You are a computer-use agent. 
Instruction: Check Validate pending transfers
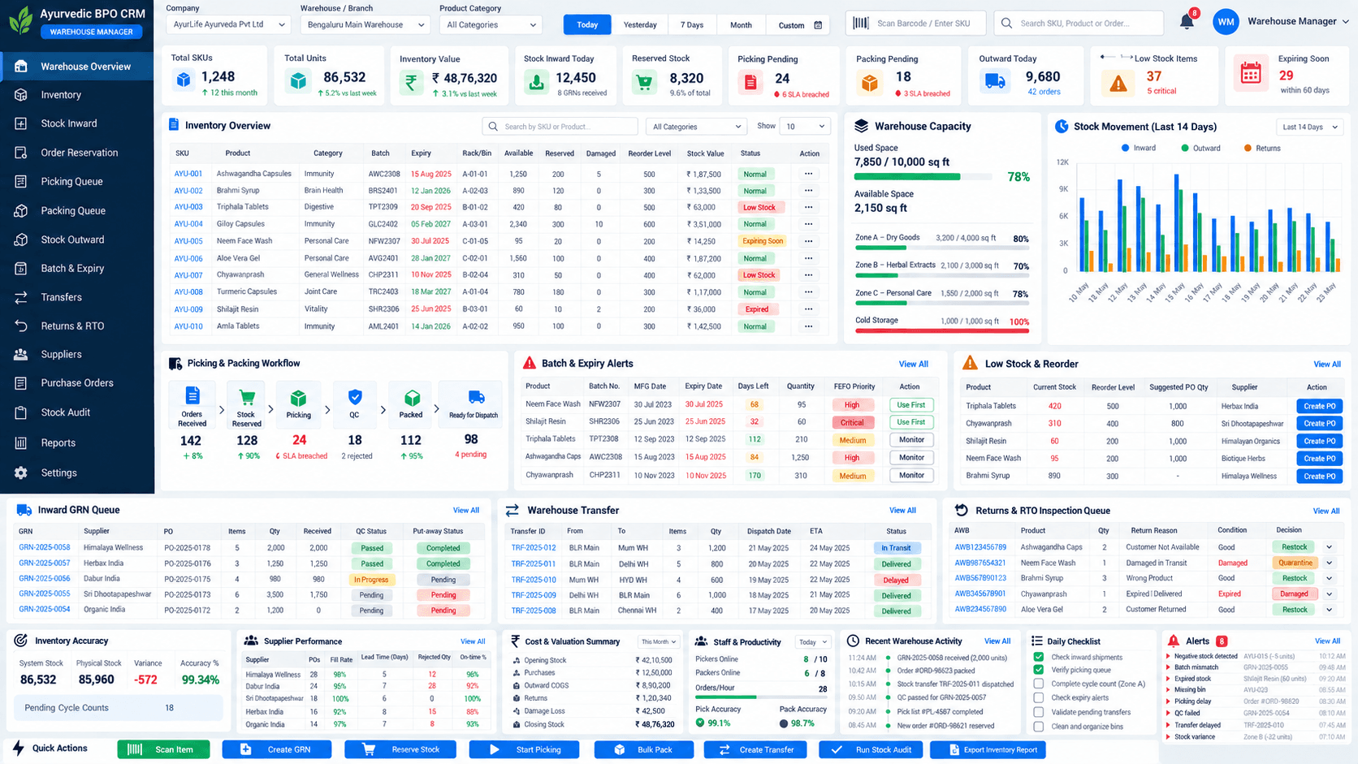1038,712
